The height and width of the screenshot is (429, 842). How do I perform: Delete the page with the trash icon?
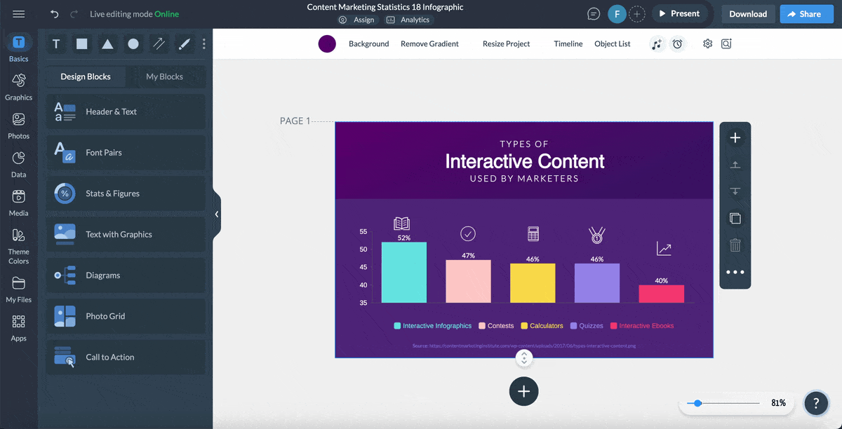click(735, 245)
